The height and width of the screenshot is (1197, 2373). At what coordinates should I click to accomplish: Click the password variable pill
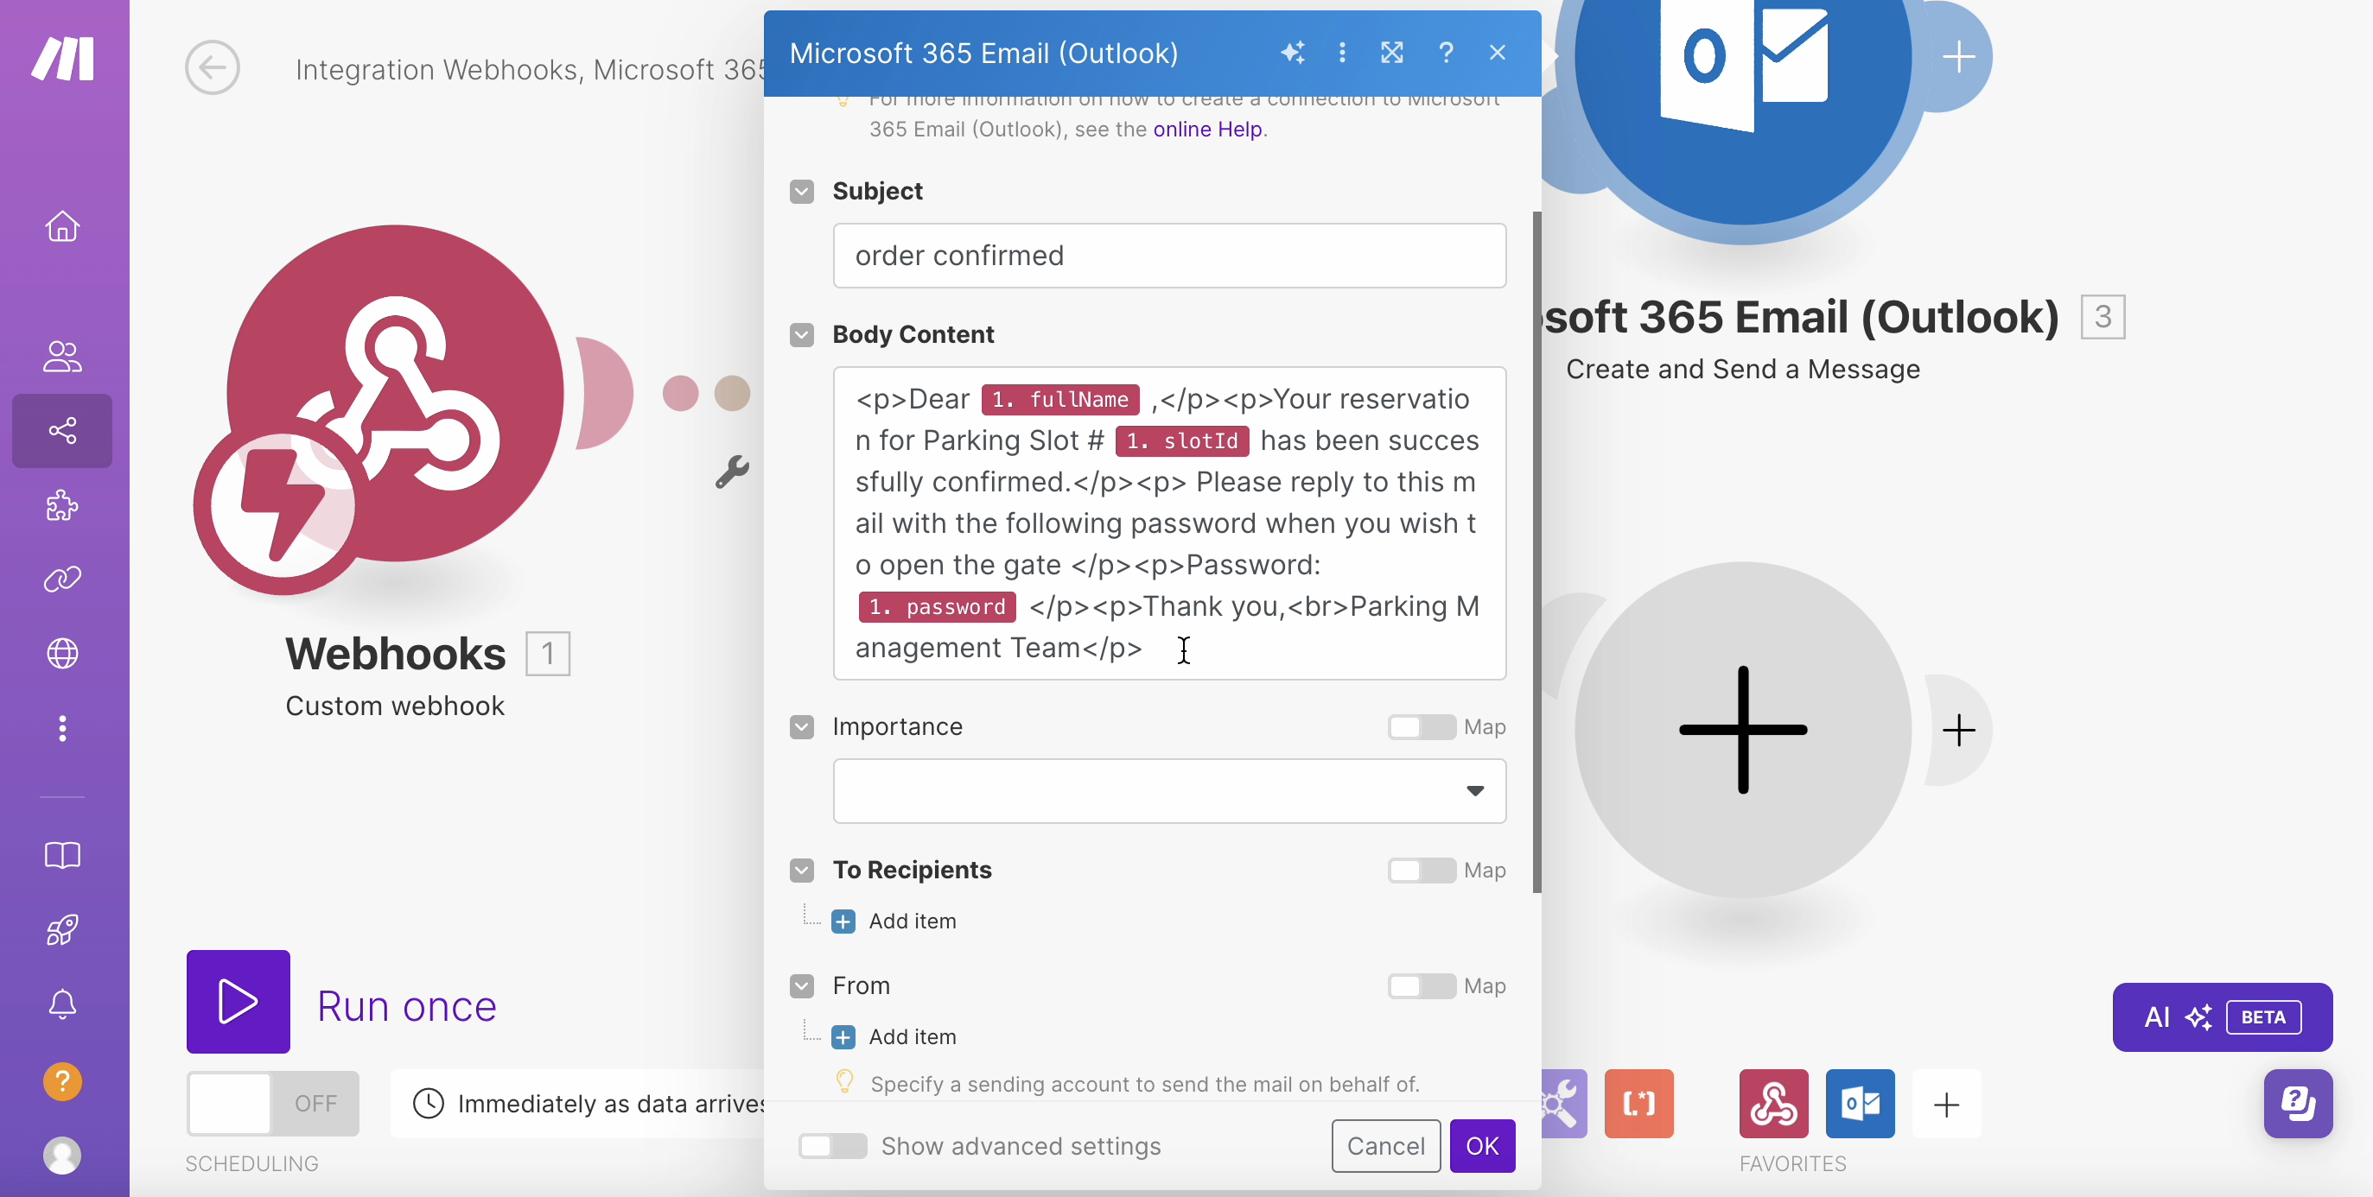[937, 607]
